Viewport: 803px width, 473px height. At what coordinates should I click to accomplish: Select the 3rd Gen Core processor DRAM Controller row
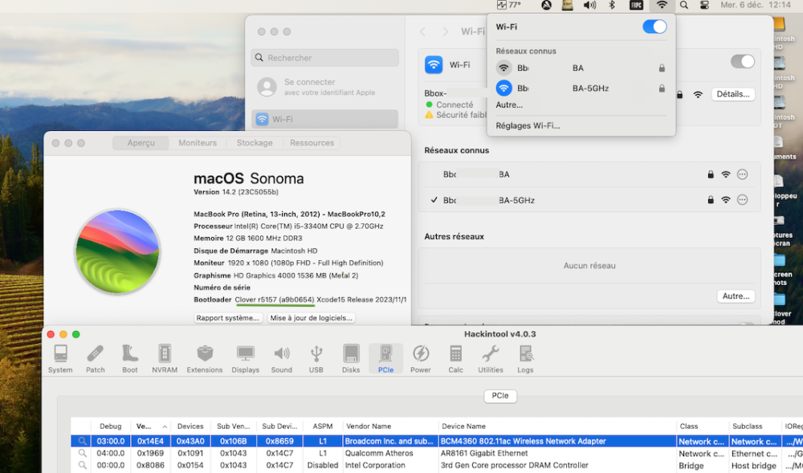click(436, 465)
